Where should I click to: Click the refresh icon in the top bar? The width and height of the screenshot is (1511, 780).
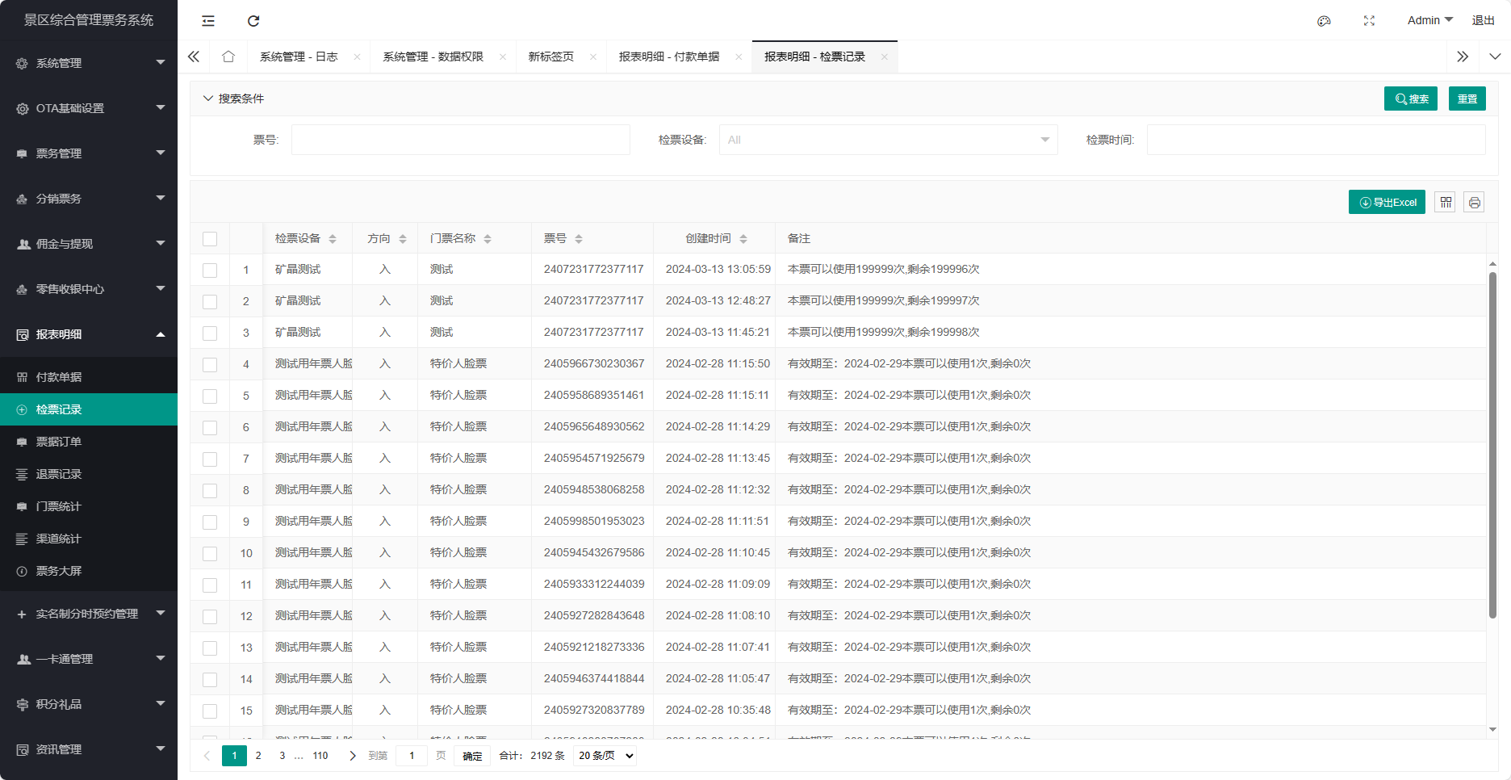tap(253, 21)
